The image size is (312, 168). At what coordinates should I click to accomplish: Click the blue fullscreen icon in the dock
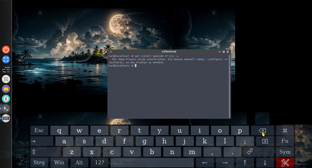tap(6, 59)
